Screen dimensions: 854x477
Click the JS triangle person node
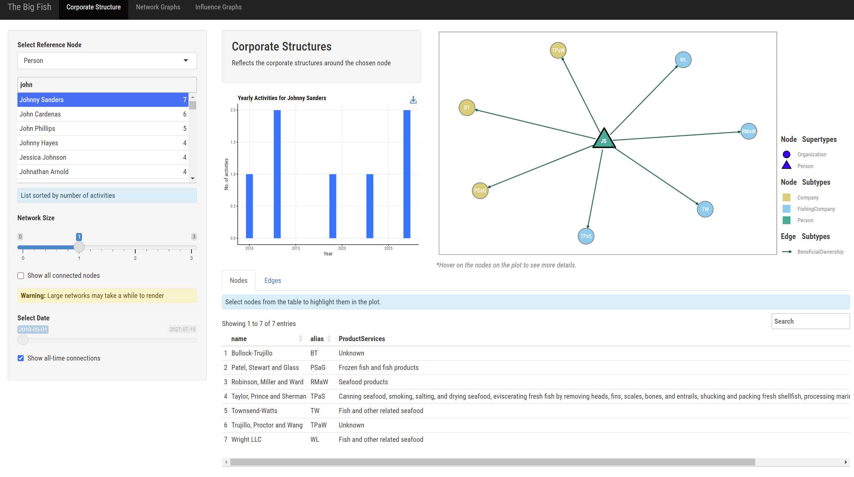(604, 140)
